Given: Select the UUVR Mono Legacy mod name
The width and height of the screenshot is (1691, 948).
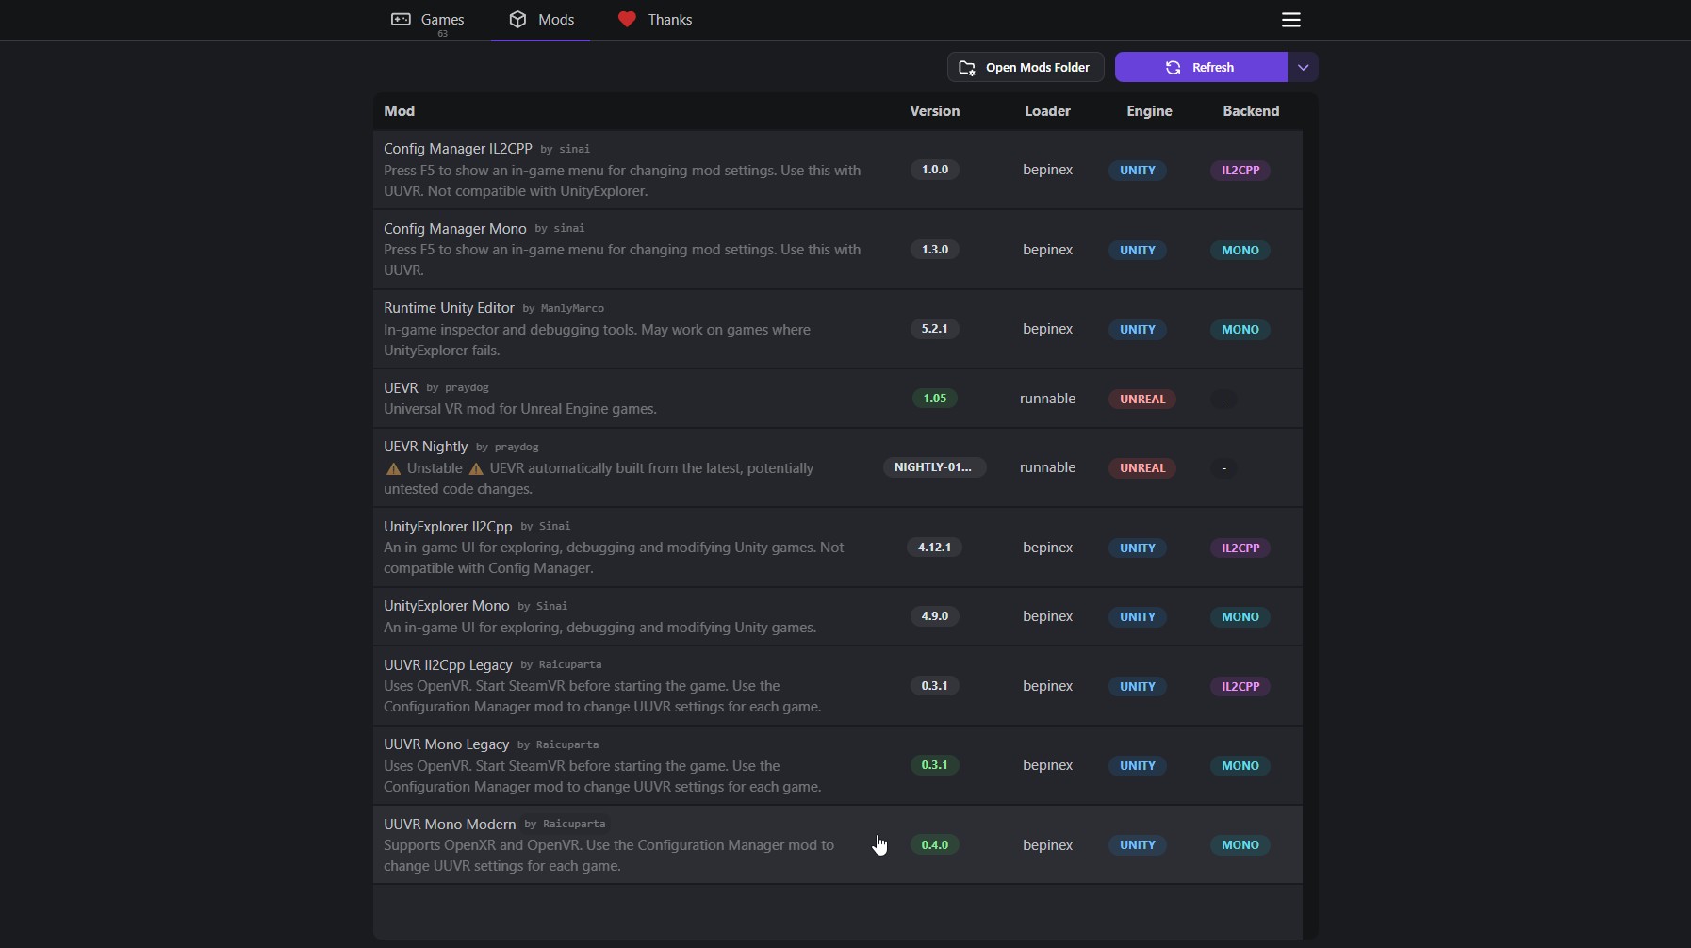Looking at the screenshot, I should pos(446,744).
